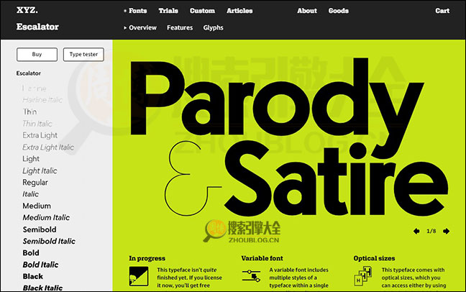Select the Thin Italic style
This screenshot has width=466, height=292.
[37, 124]
